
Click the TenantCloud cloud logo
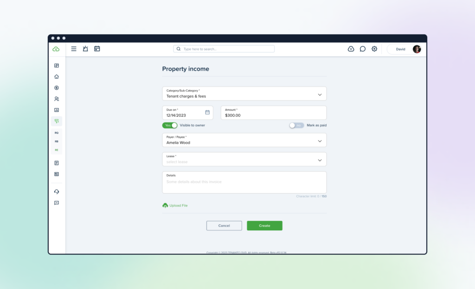56,49
